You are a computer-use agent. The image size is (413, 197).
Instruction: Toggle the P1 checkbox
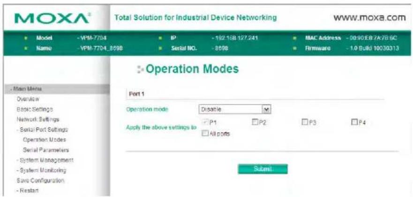point(206,122)
